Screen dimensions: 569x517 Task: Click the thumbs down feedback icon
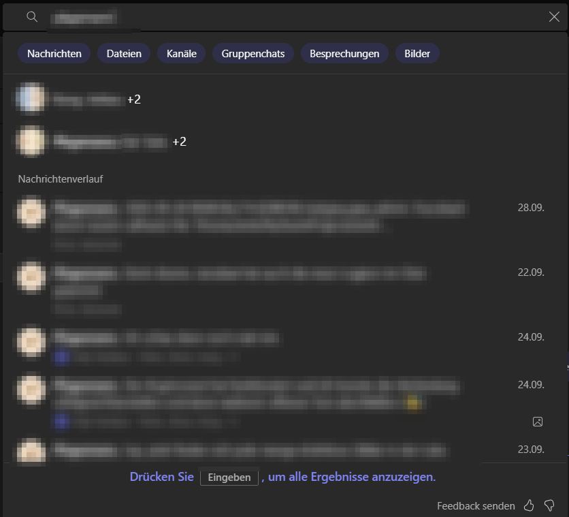549,505
